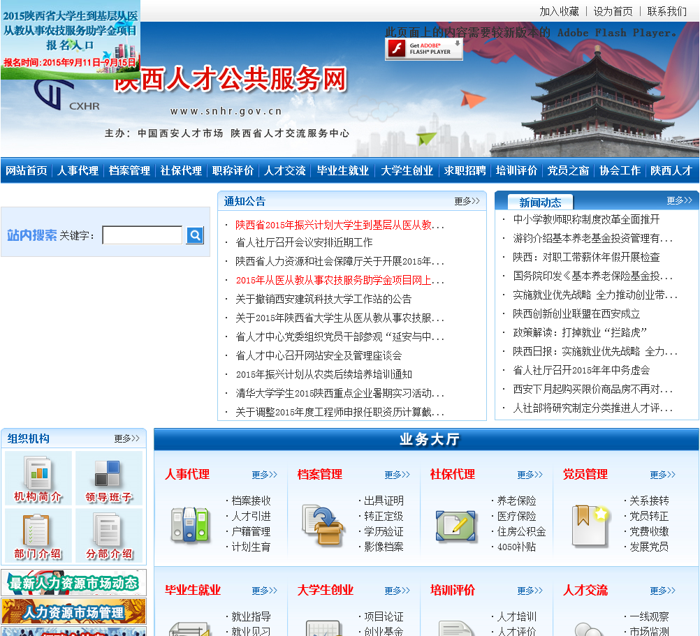
Task: Go to 职称评价 in the navigation bar
Action: pyautogui.click(x=233, y=170)
